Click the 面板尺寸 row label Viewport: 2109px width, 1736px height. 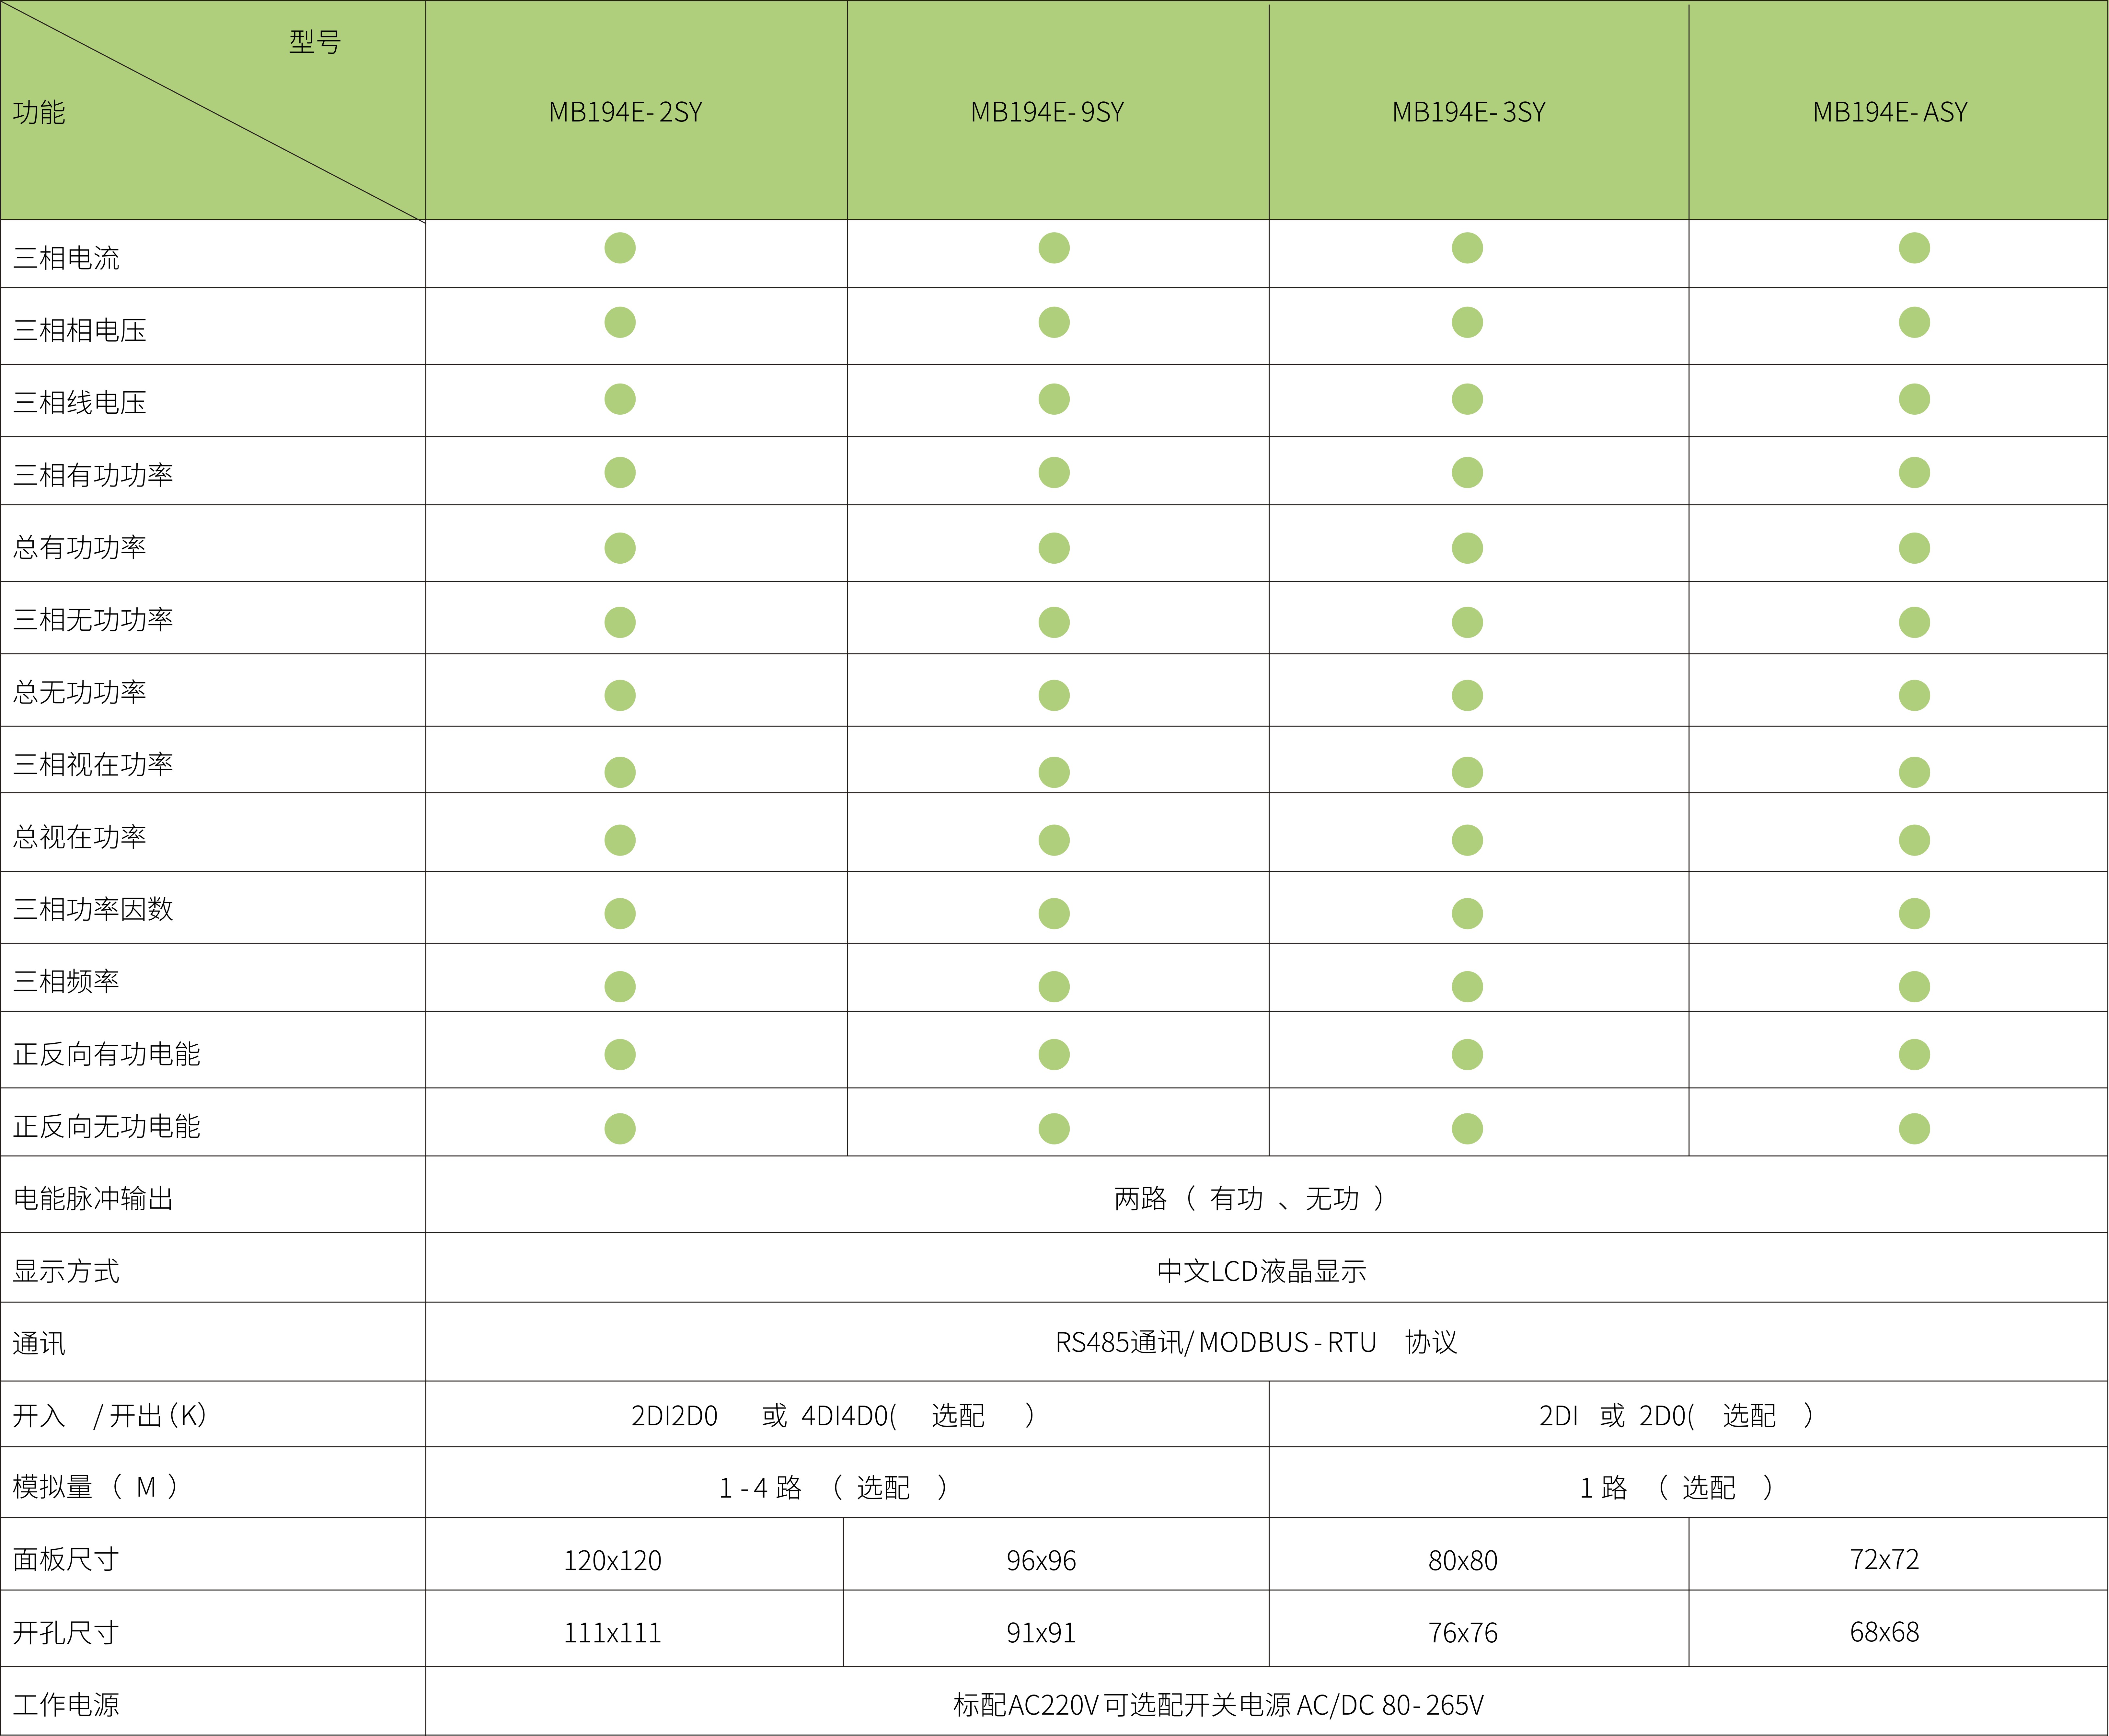pyautogui.click(x=66, y=1559)
